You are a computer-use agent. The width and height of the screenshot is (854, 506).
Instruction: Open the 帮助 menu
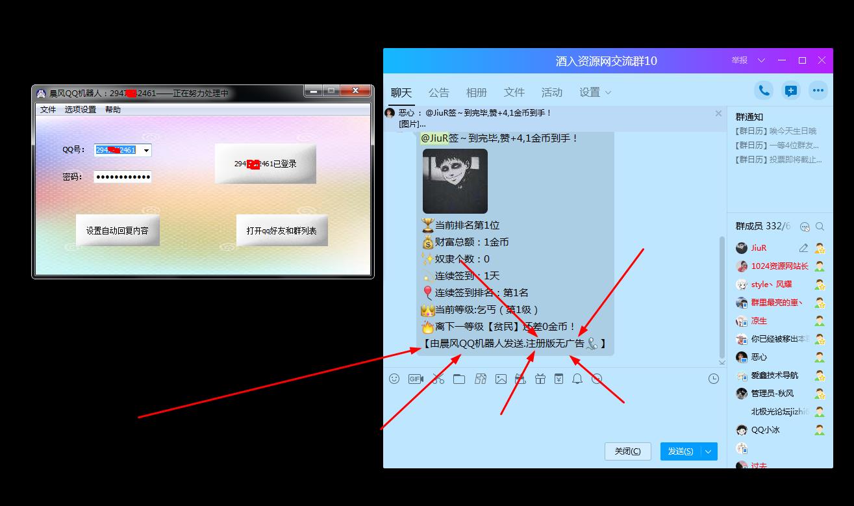pyautogui.click(x=113, y=110)
